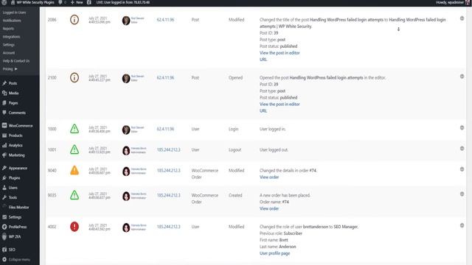Open Help & Contact Us item
This screenshot has height=265, width=472.
pos(16,60)
